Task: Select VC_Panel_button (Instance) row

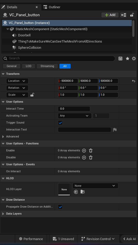Action: coord(67,23)
